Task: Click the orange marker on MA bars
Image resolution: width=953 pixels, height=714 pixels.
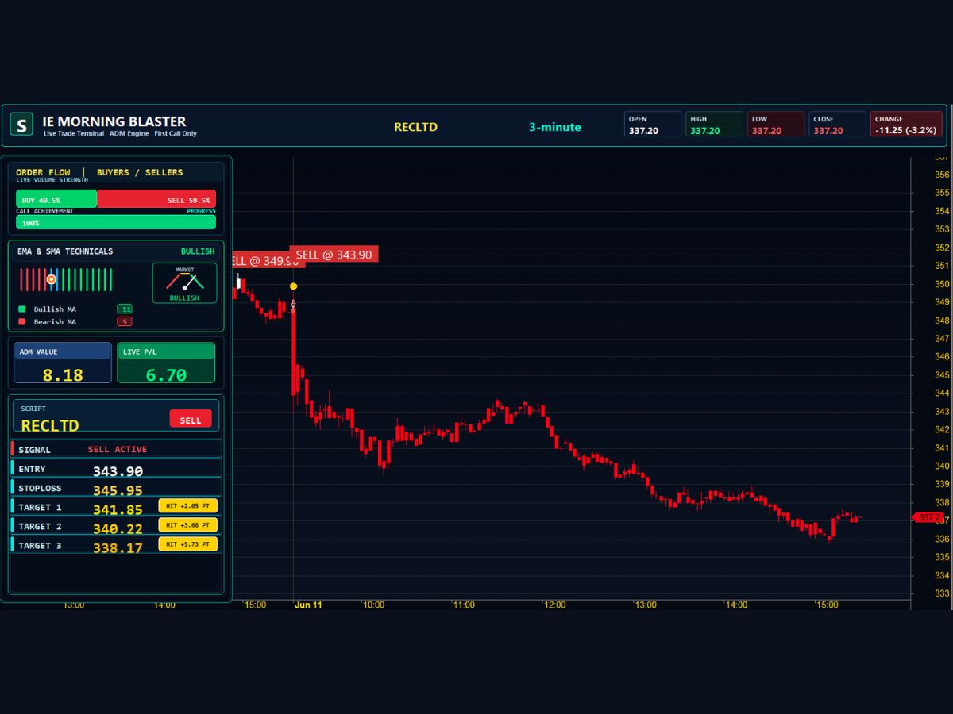Action: pyautogui.click(x=52, y=279)
